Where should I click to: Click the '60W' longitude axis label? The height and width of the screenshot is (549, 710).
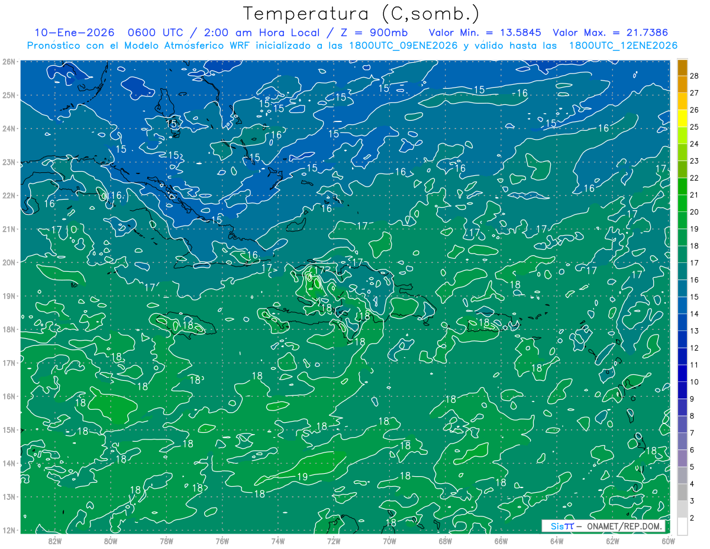[x=668, y=541]
